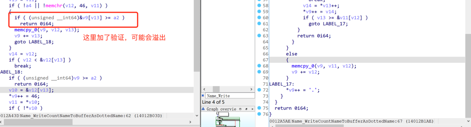Click 'return 0i64;' on line 63
This screenshot has width=471, height=127.
coord(314,36)
